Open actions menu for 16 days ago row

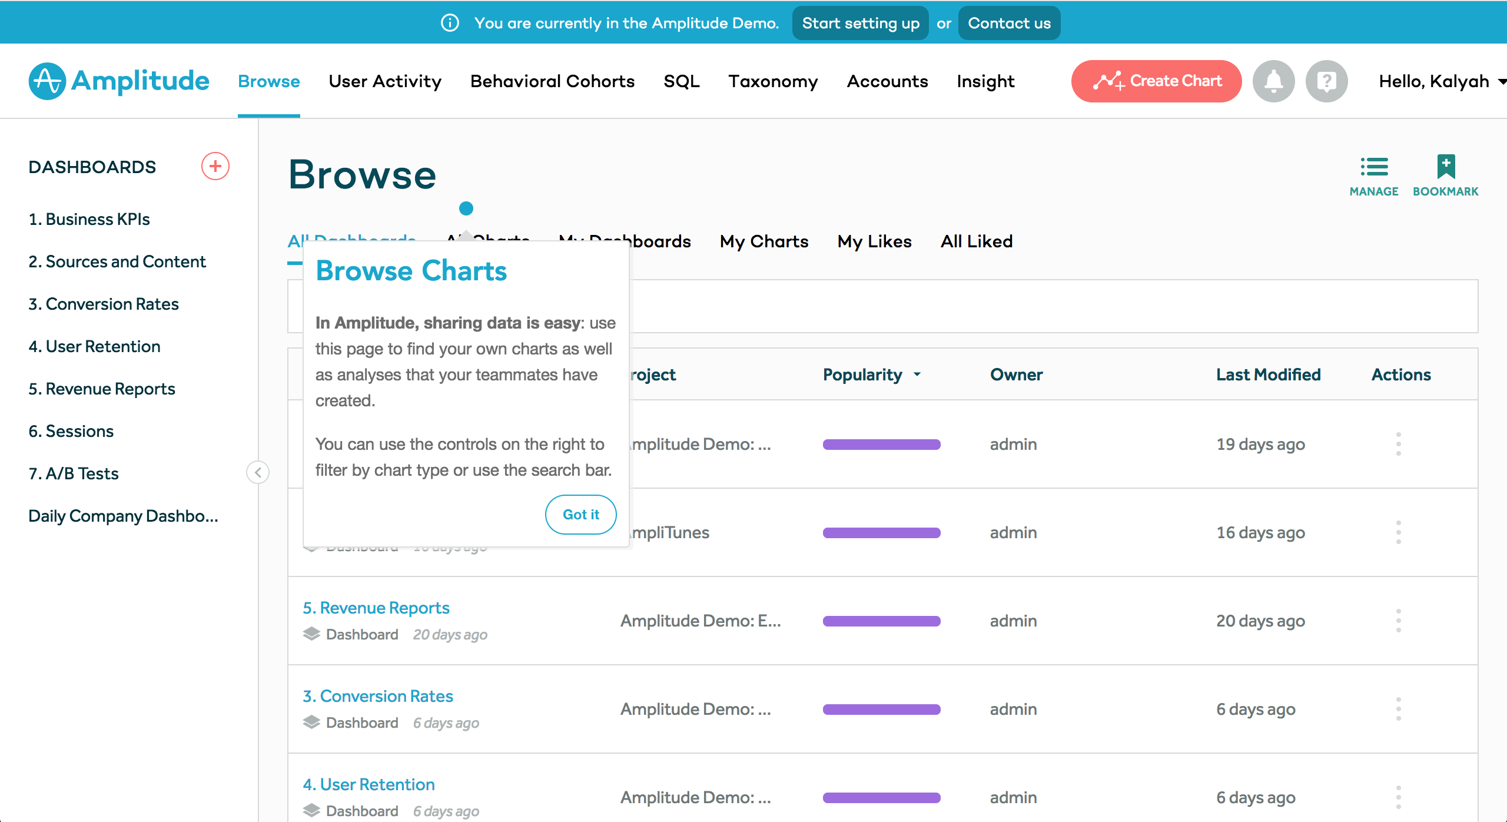(x=1399, y=532)
